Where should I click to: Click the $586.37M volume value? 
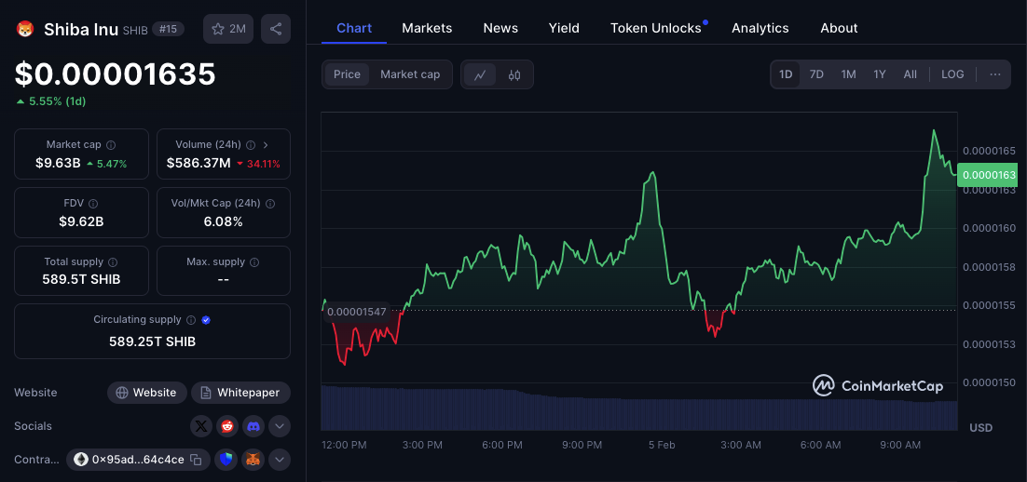click(x=199, y=163)
